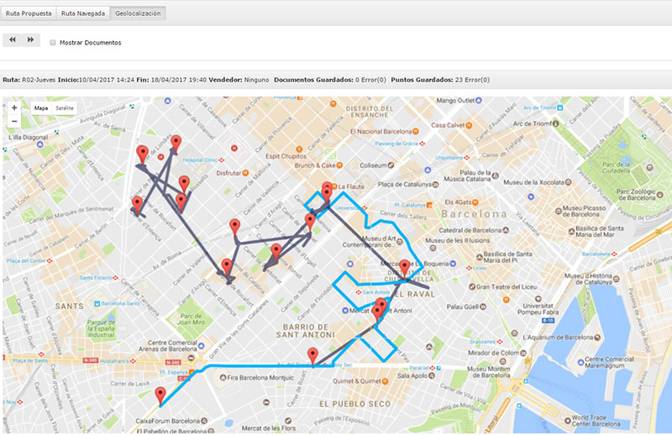Click the red pin near Carrer de Casanova
Viewport: 672px width, 435px height.
point(310,223)
